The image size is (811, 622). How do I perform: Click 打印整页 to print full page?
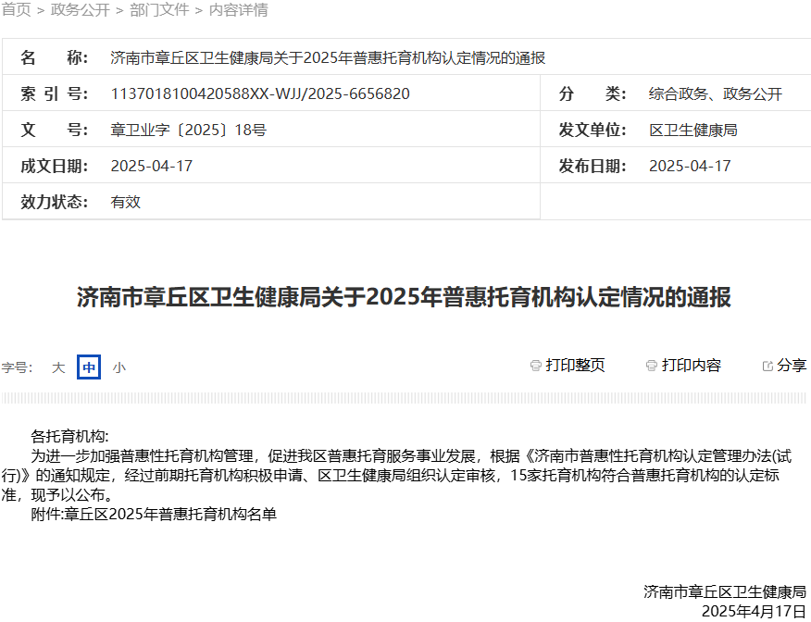[x=572, y=365]
